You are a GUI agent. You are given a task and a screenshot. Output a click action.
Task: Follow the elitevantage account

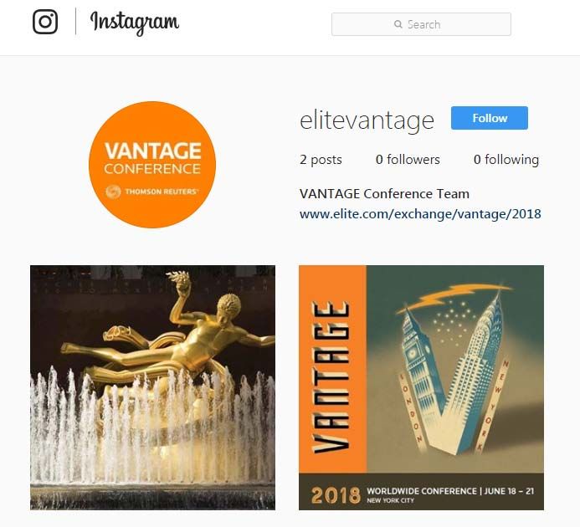click(x=490, y=118)
